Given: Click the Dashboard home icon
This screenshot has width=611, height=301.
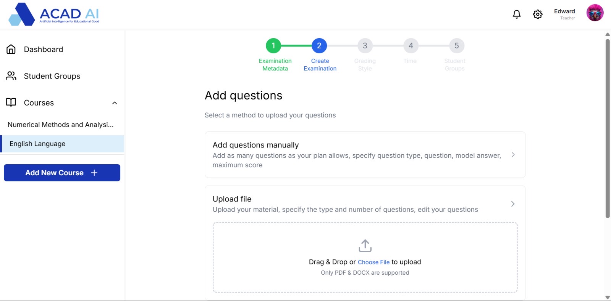Looking at the screenshot, I should point(11,50).
